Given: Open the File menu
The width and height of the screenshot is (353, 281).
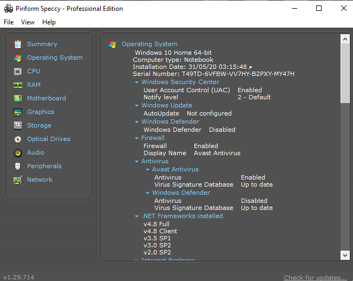Looking at the screenshot, I should [9, 22].
